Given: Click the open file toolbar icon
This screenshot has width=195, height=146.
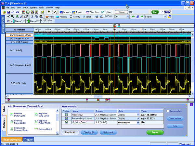Looking at the screenshot, I should [x=4, y=12].
